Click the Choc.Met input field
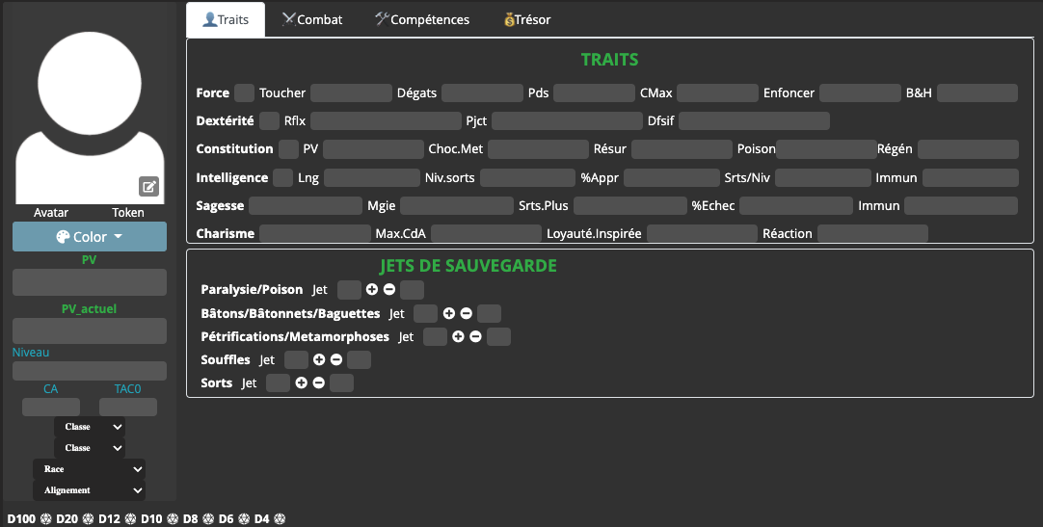Screen dimensions: 1043x527 pos(538,149)
